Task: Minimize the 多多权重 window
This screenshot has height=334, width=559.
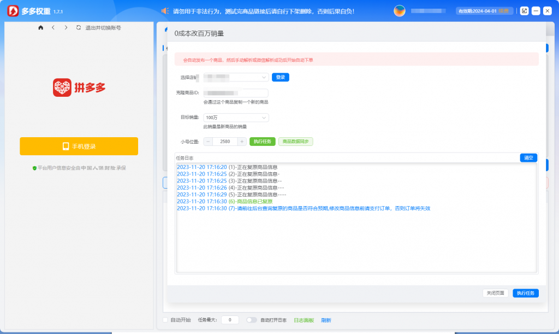Action: click(536, 11)
